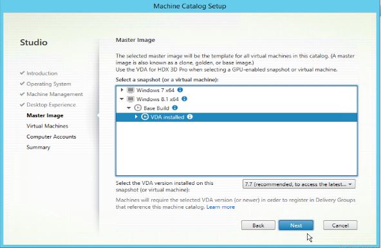Go to the Introduction step
The width and height of the screenshot is (381, 248).
coord(42,73)
